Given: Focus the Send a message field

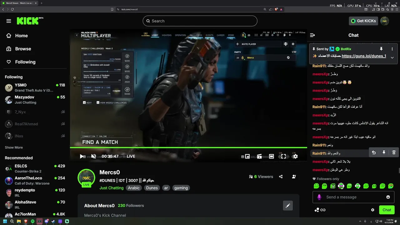Looking at the screenshot, I should (x=353, y=197).
